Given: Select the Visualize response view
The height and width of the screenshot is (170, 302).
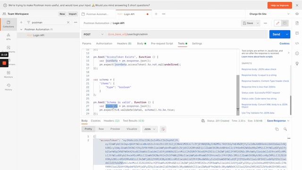Looking at the screenshot, I should click(x=132, y=129).
